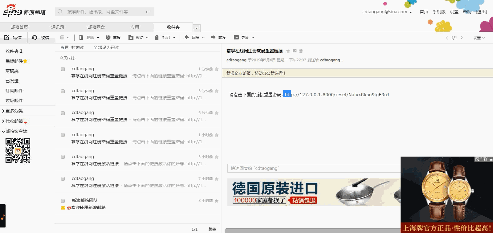Star the cdtaogang email from 7 小时前
Screen dimensions: 493x233
click(217, 179)
